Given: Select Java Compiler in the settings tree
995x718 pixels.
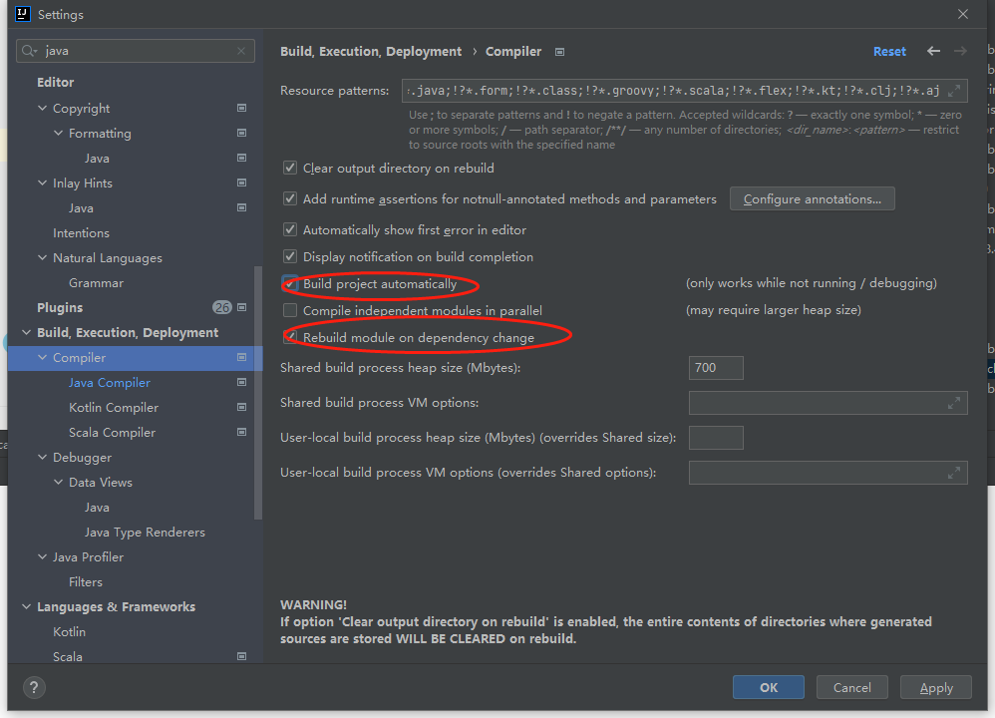Looking at the screenshot, I should point(110,383).
